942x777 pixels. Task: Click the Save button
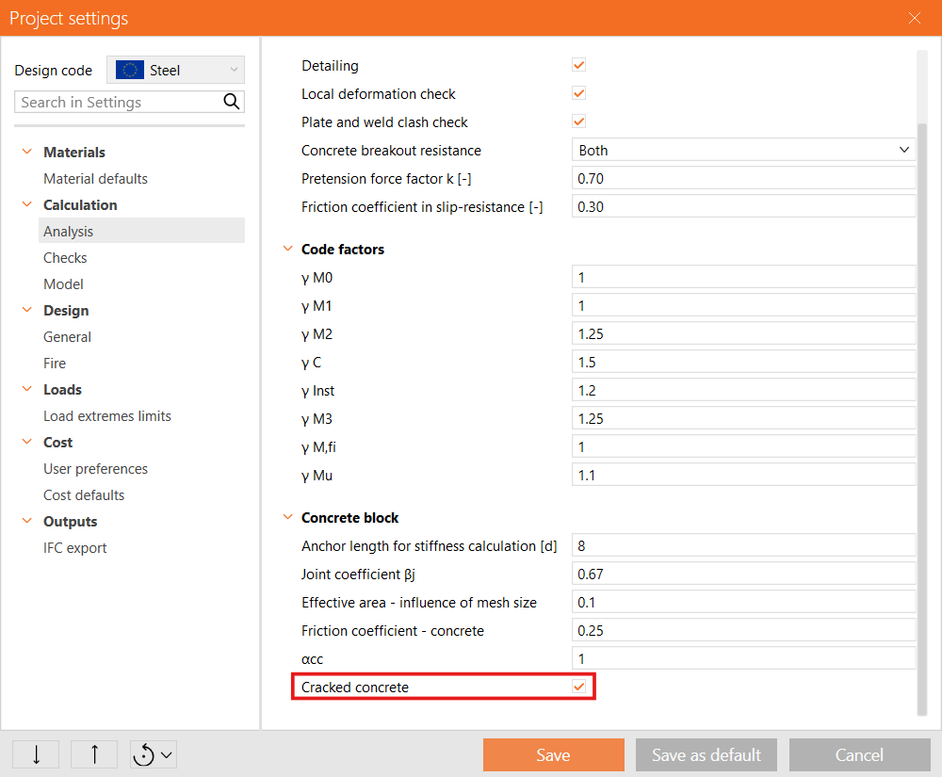(x=553, y=754)
